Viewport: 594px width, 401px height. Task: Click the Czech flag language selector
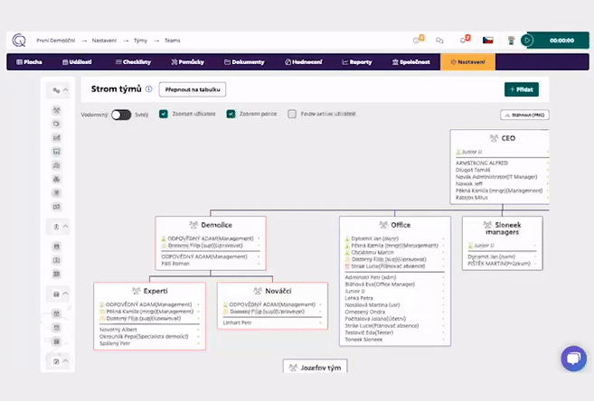point(487,40)
